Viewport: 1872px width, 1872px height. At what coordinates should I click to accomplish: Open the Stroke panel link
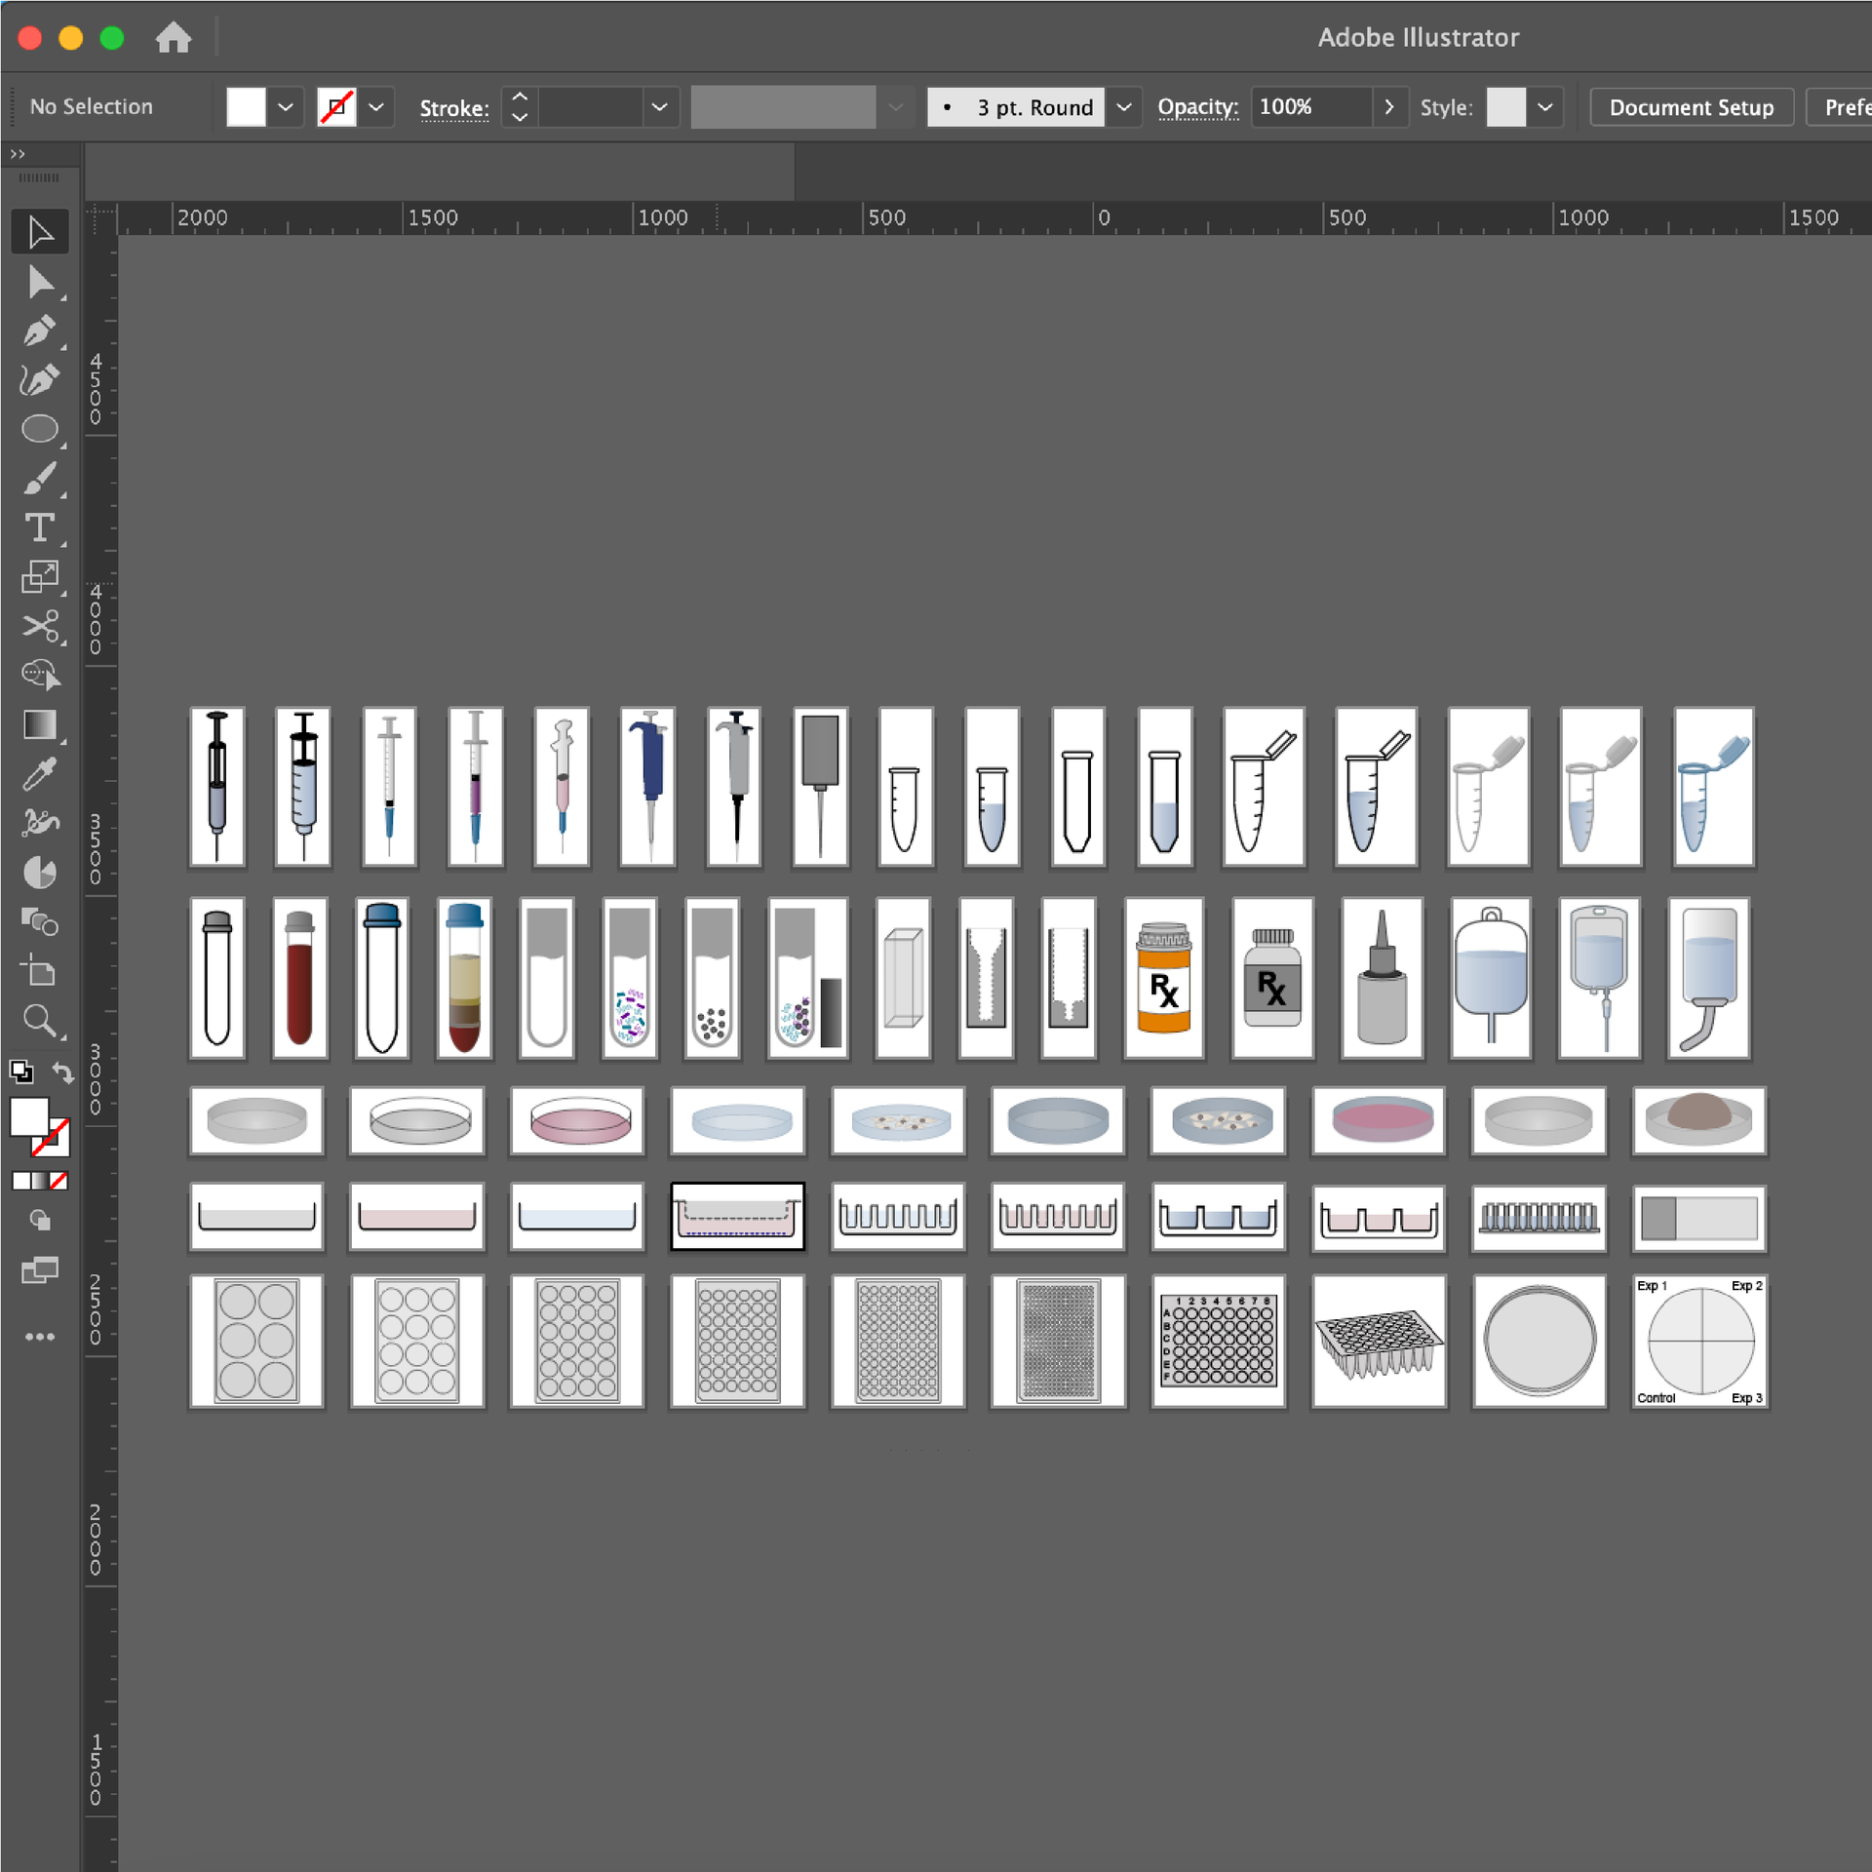454,108
